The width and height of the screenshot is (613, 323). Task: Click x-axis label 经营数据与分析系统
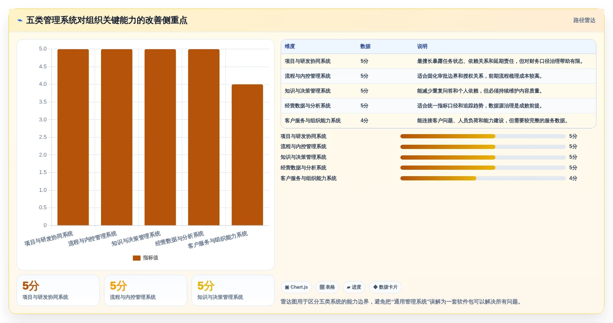[x=180, y=239]
